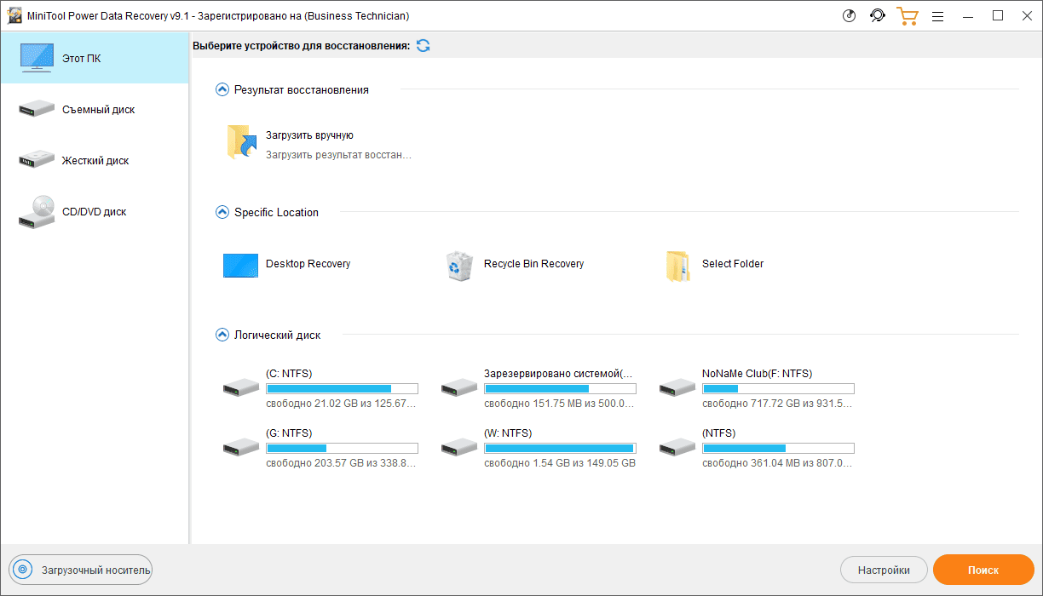
Task: Select the (G: NTFS) drive icon
Action: [x=241, y=447]
